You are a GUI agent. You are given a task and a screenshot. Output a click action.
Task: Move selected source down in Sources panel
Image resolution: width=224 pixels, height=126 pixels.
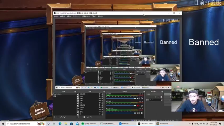coord(91,117)
